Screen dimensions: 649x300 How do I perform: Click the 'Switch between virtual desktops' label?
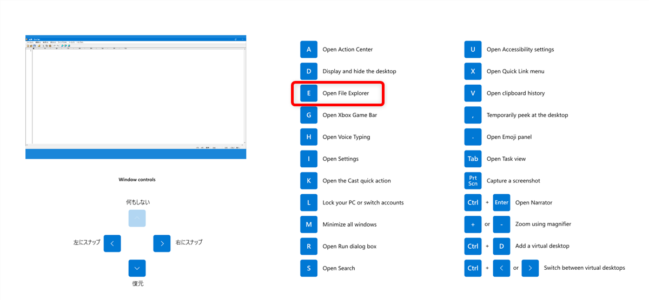[x=585, y=268]
